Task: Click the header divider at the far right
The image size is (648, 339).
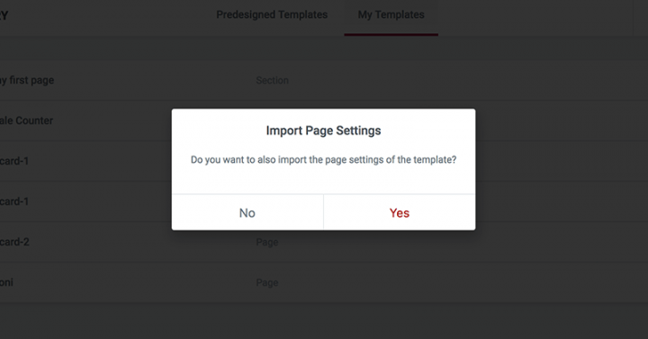Action: pyautogui.click(x=633, y=18)
